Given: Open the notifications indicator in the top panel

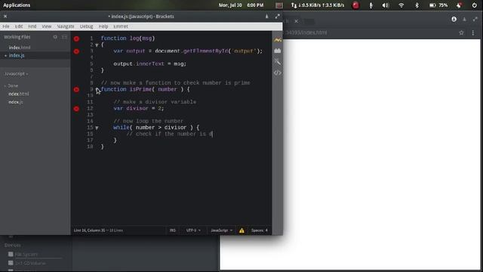Looking at the screenshot, I should (x=459, y=5).
